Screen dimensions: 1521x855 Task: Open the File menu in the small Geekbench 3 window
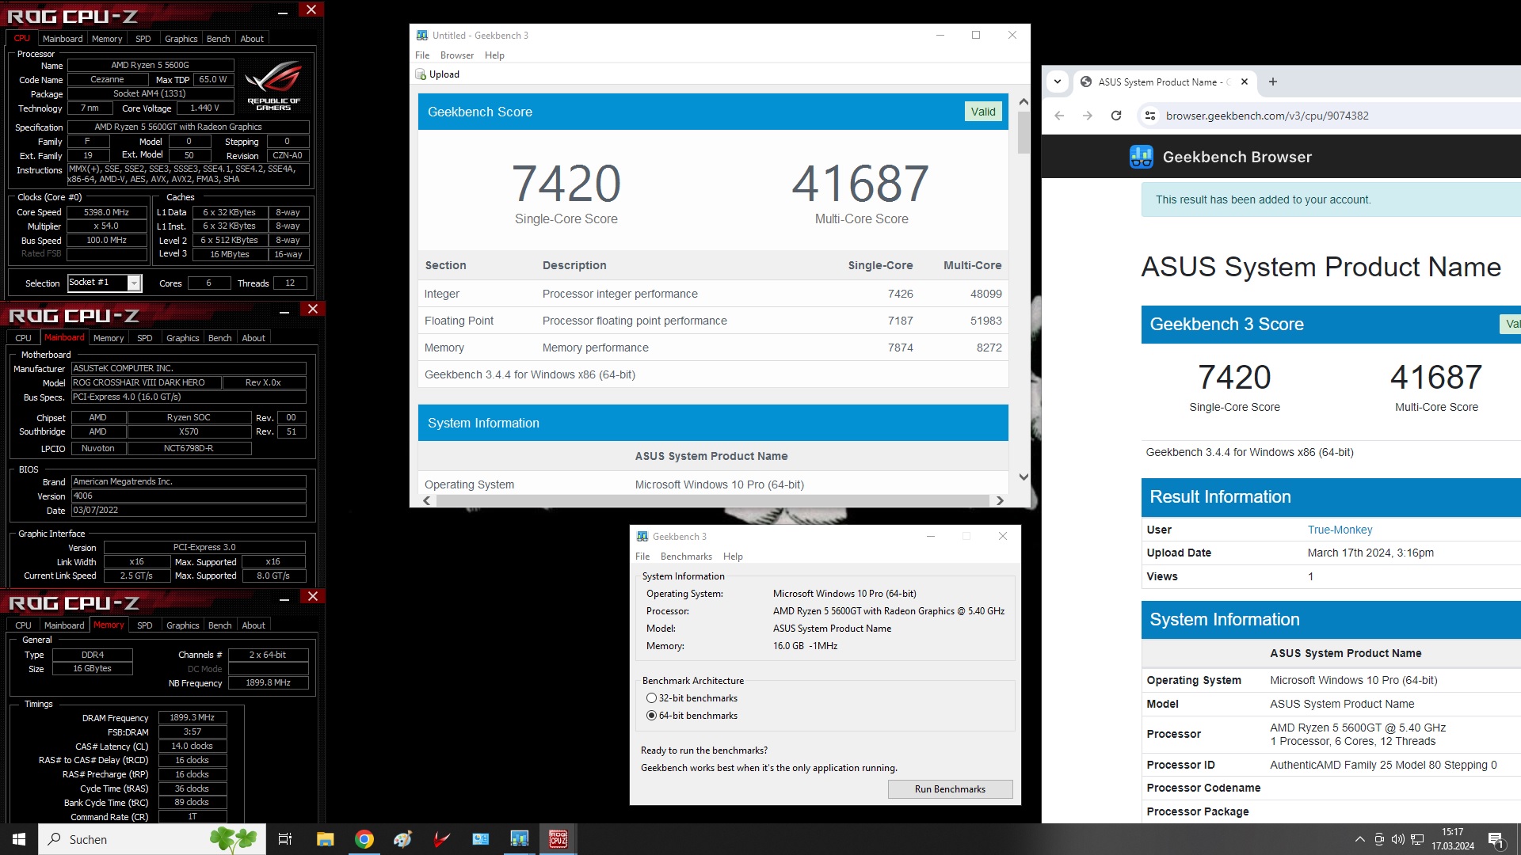(x=642, y=557)
